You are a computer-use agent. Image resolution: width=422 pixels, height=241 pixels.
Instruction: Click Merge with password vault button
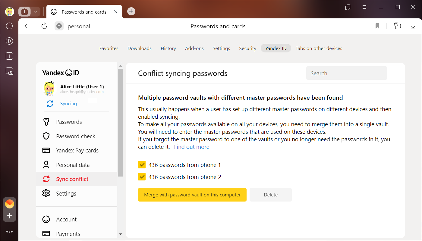[192, 195]
